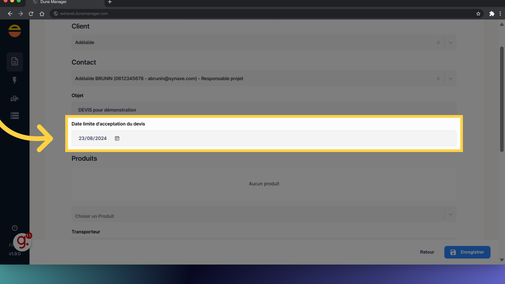The image size is (505, 284).
Task: Open the stacked list sidebar icon
Action: click(x=15, y=116)
